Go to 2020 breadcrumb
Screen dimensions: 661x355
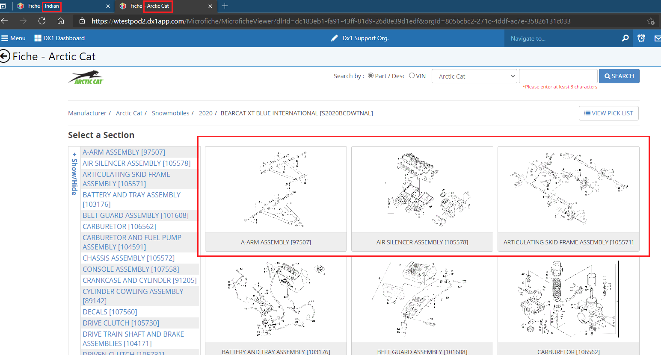click(205, 113)
